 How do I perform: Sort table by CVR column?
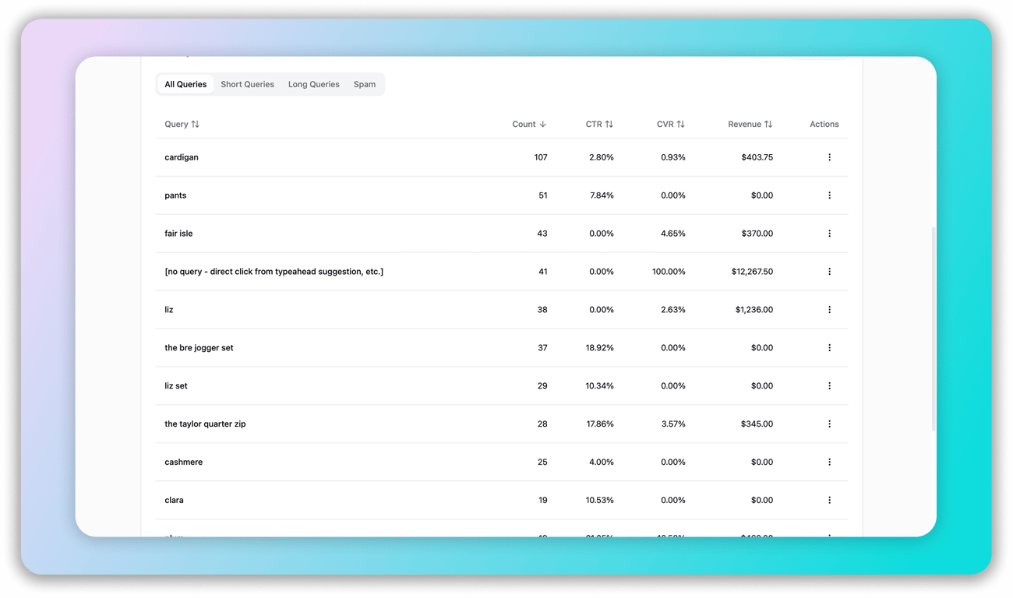(x=671, y=125)
